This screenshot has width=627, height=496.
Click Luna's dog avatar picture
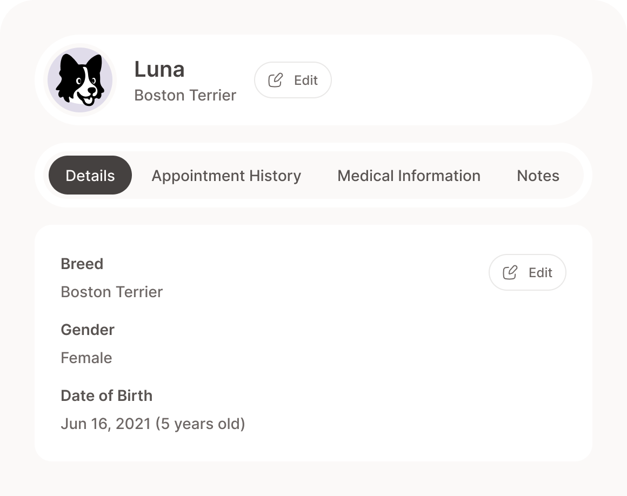[79, 79]
